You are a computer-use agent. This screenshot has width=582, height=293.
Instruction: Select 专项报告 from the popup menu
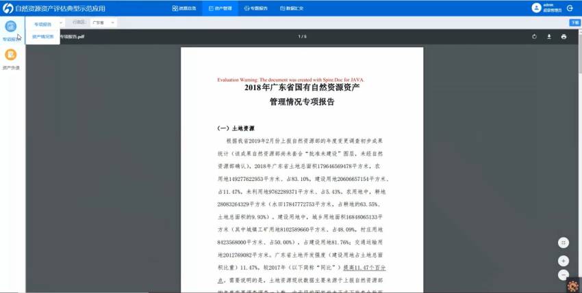[42, 25]
